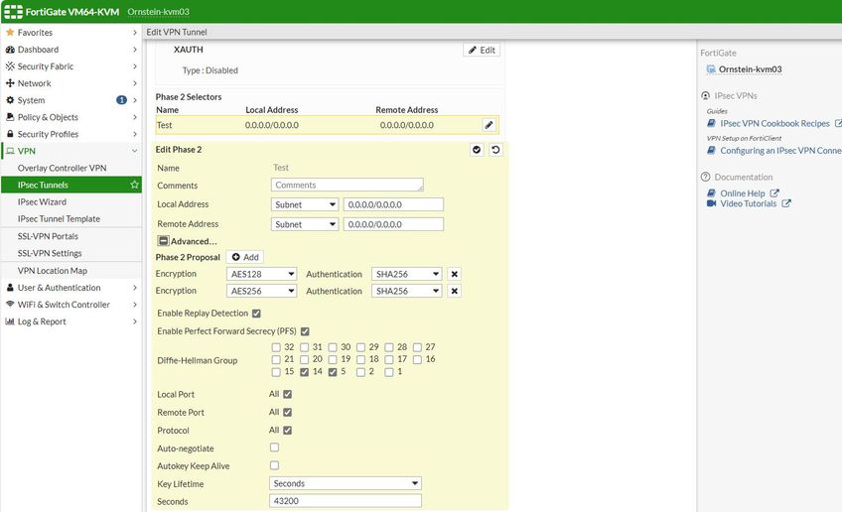Open IPsec Wizard in the sidebar
Image resolution: width=842 pixels, height=512 pixels.
tap(42, 201)
